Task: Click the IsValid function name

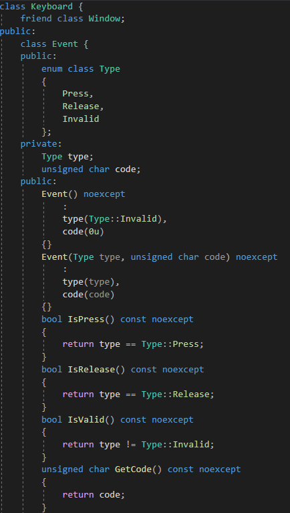Action: 86,420
